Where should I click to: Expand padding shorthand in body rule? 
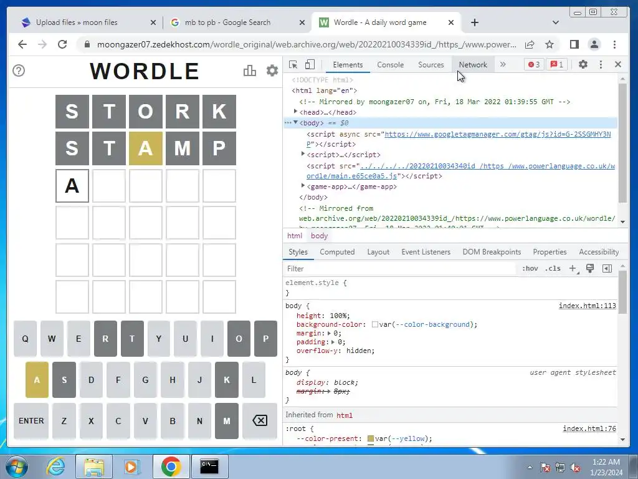(x=333, y=342)
